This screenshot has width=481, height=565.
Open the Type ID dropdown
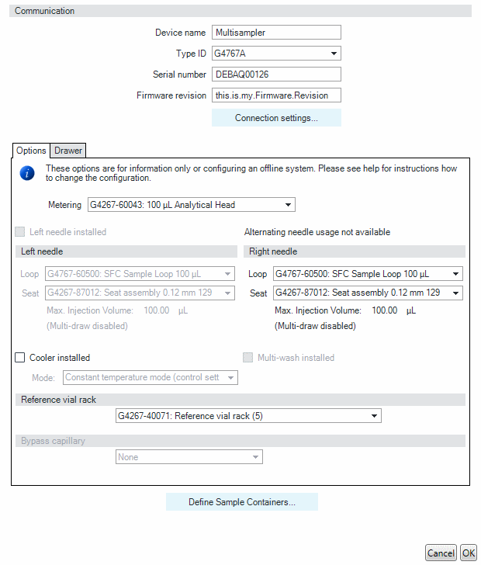pos(276,54)
